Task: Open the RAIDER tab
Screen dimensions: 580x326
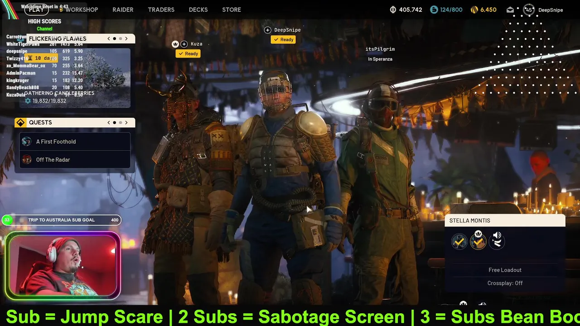Action: 123,10
